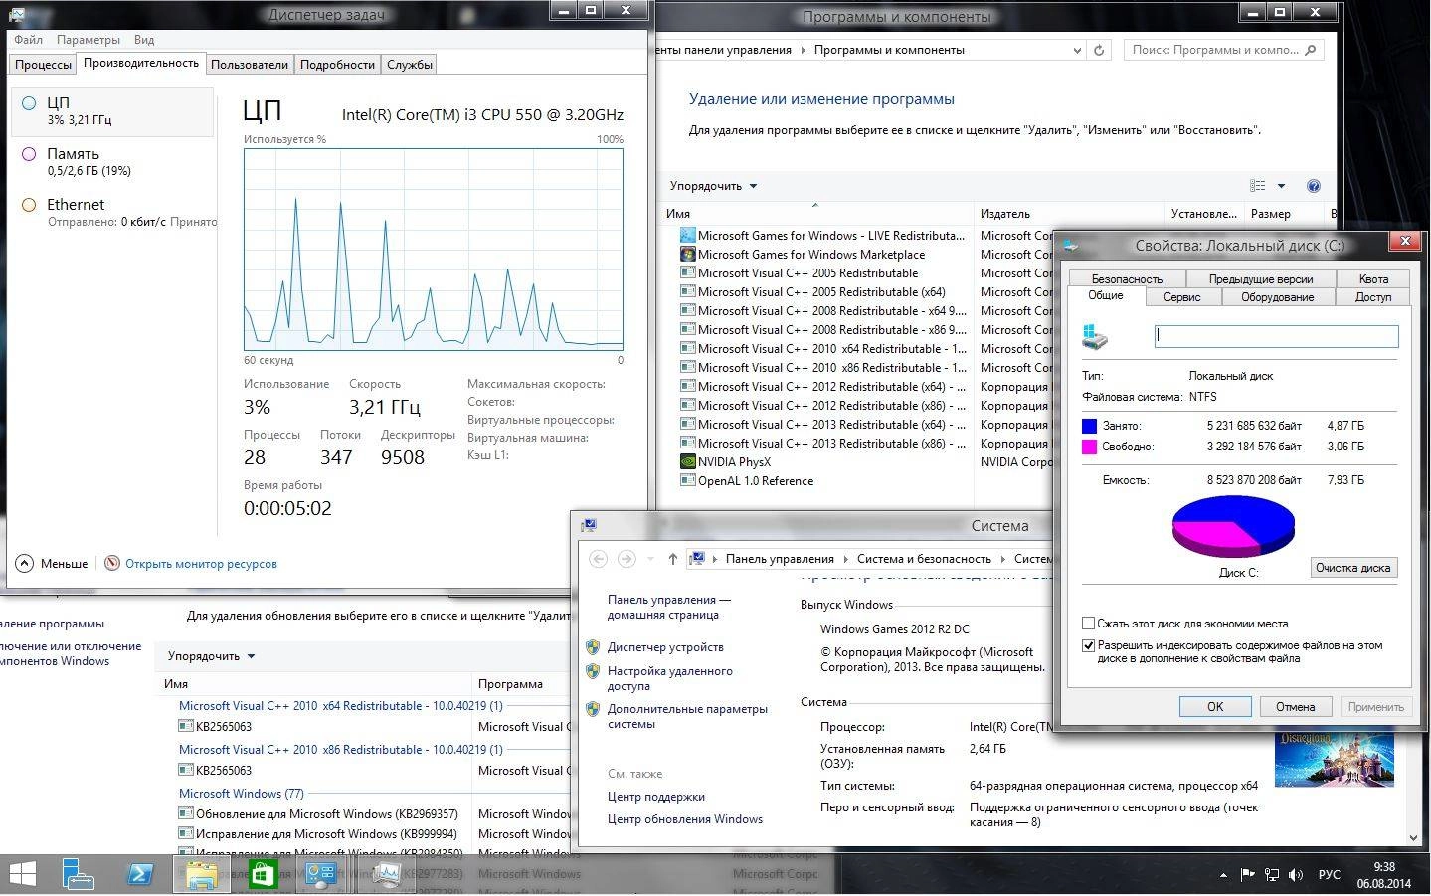Viewport: 1431px width, 896px height.
Task: Launch Server Manager from the taskbar
Action: (79, 874)
